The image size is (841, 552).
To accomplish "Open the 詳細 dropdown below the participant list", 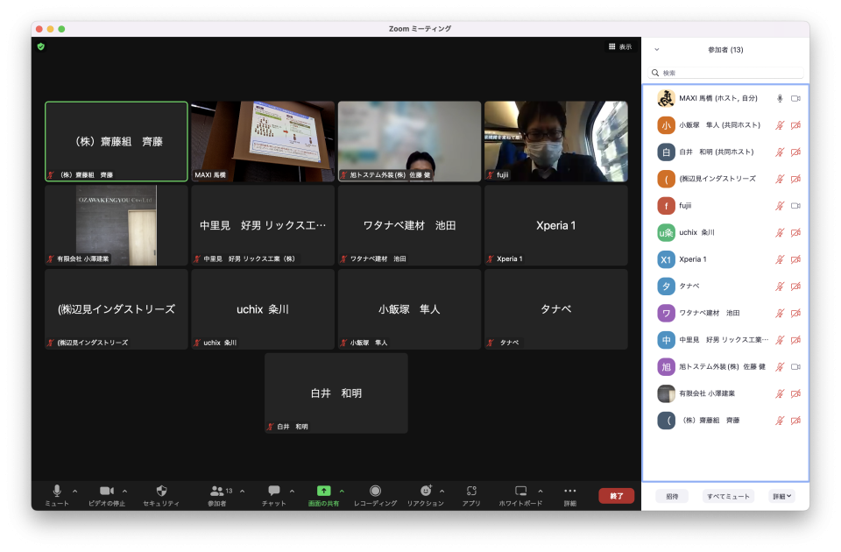I will pos(781,496).
